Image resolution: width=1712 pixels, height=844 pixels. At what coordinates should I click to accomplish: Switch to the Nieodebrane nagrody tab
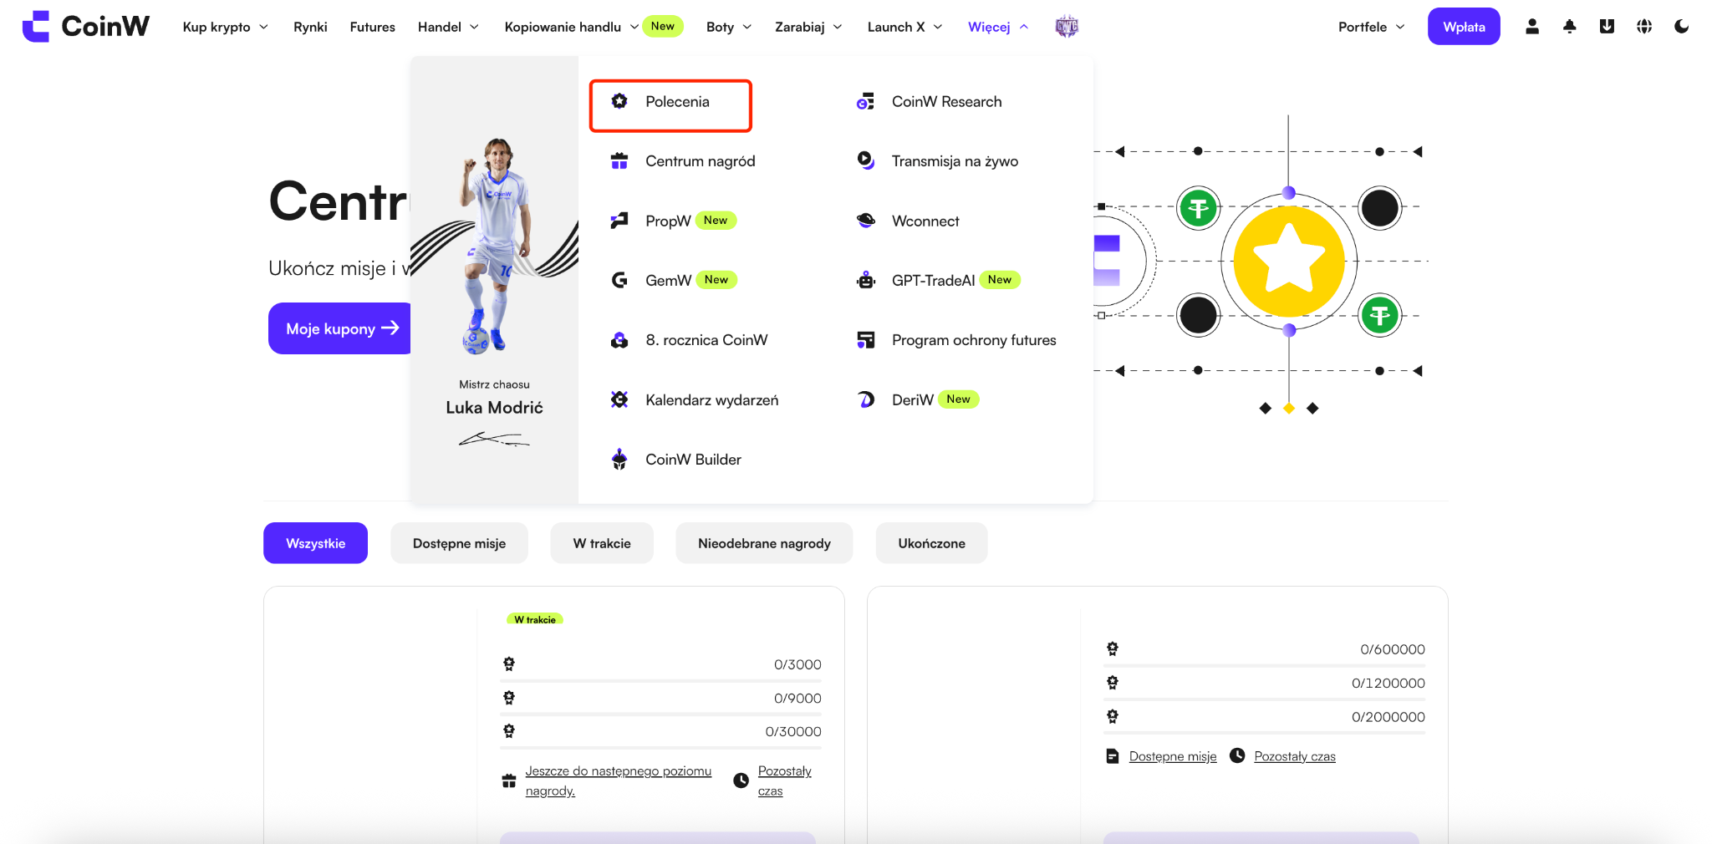point(764,543)
